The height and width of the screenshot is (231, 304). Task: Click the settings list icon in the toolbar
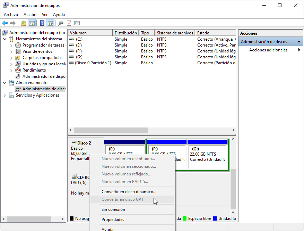tap(77, 23)
